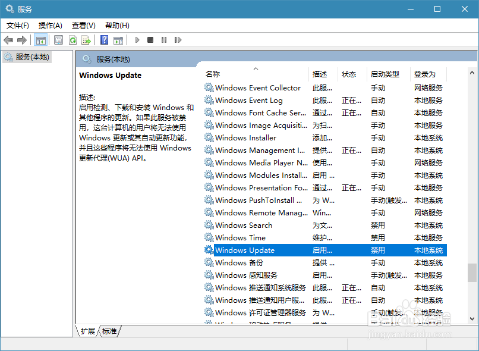Image resolution: width=479 pixels, height=351 pixels.
Task: Select the Windows Event Log service
Action: (x=248, y=101)
